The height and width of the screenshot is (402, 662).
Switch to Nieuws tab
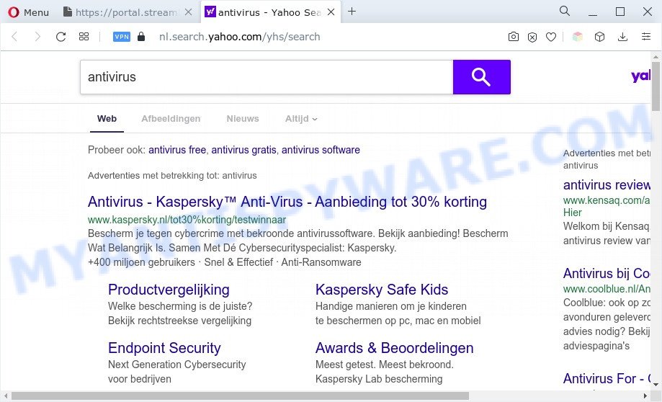point(243,119)
